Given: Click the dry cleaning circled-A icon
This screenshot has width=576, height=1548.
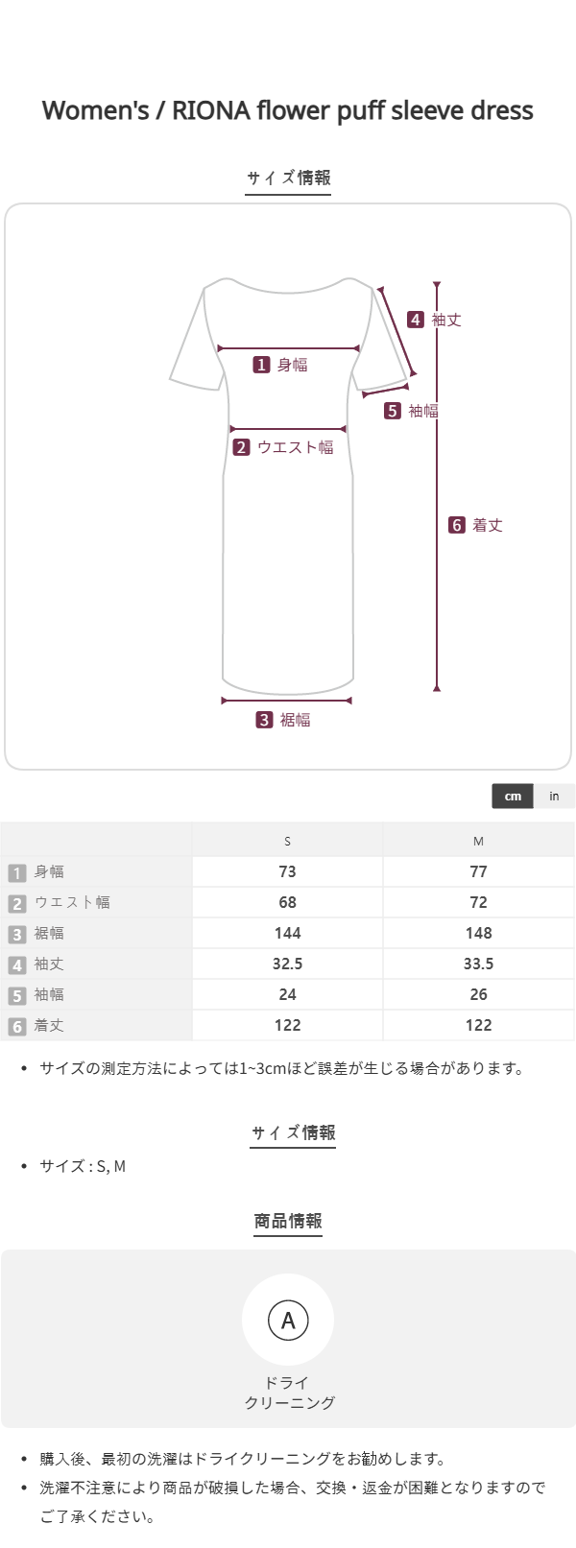Looking at the screenshot, I should click(x=288, y=1321).
